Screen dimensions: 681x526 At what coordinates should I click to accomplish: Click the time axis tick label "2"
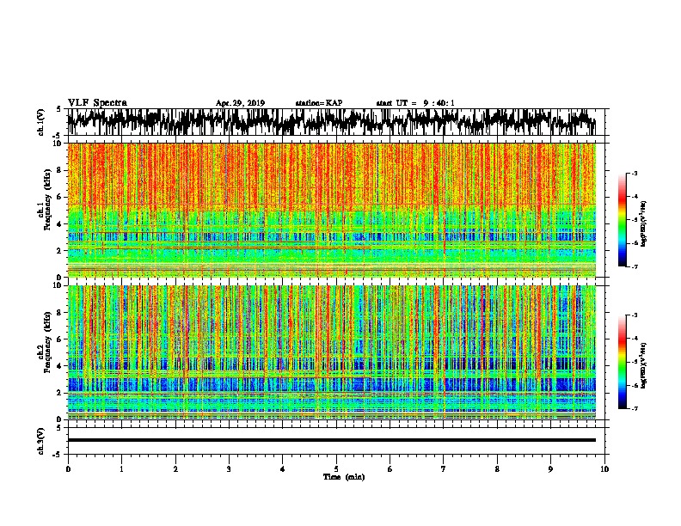(175, 469)
